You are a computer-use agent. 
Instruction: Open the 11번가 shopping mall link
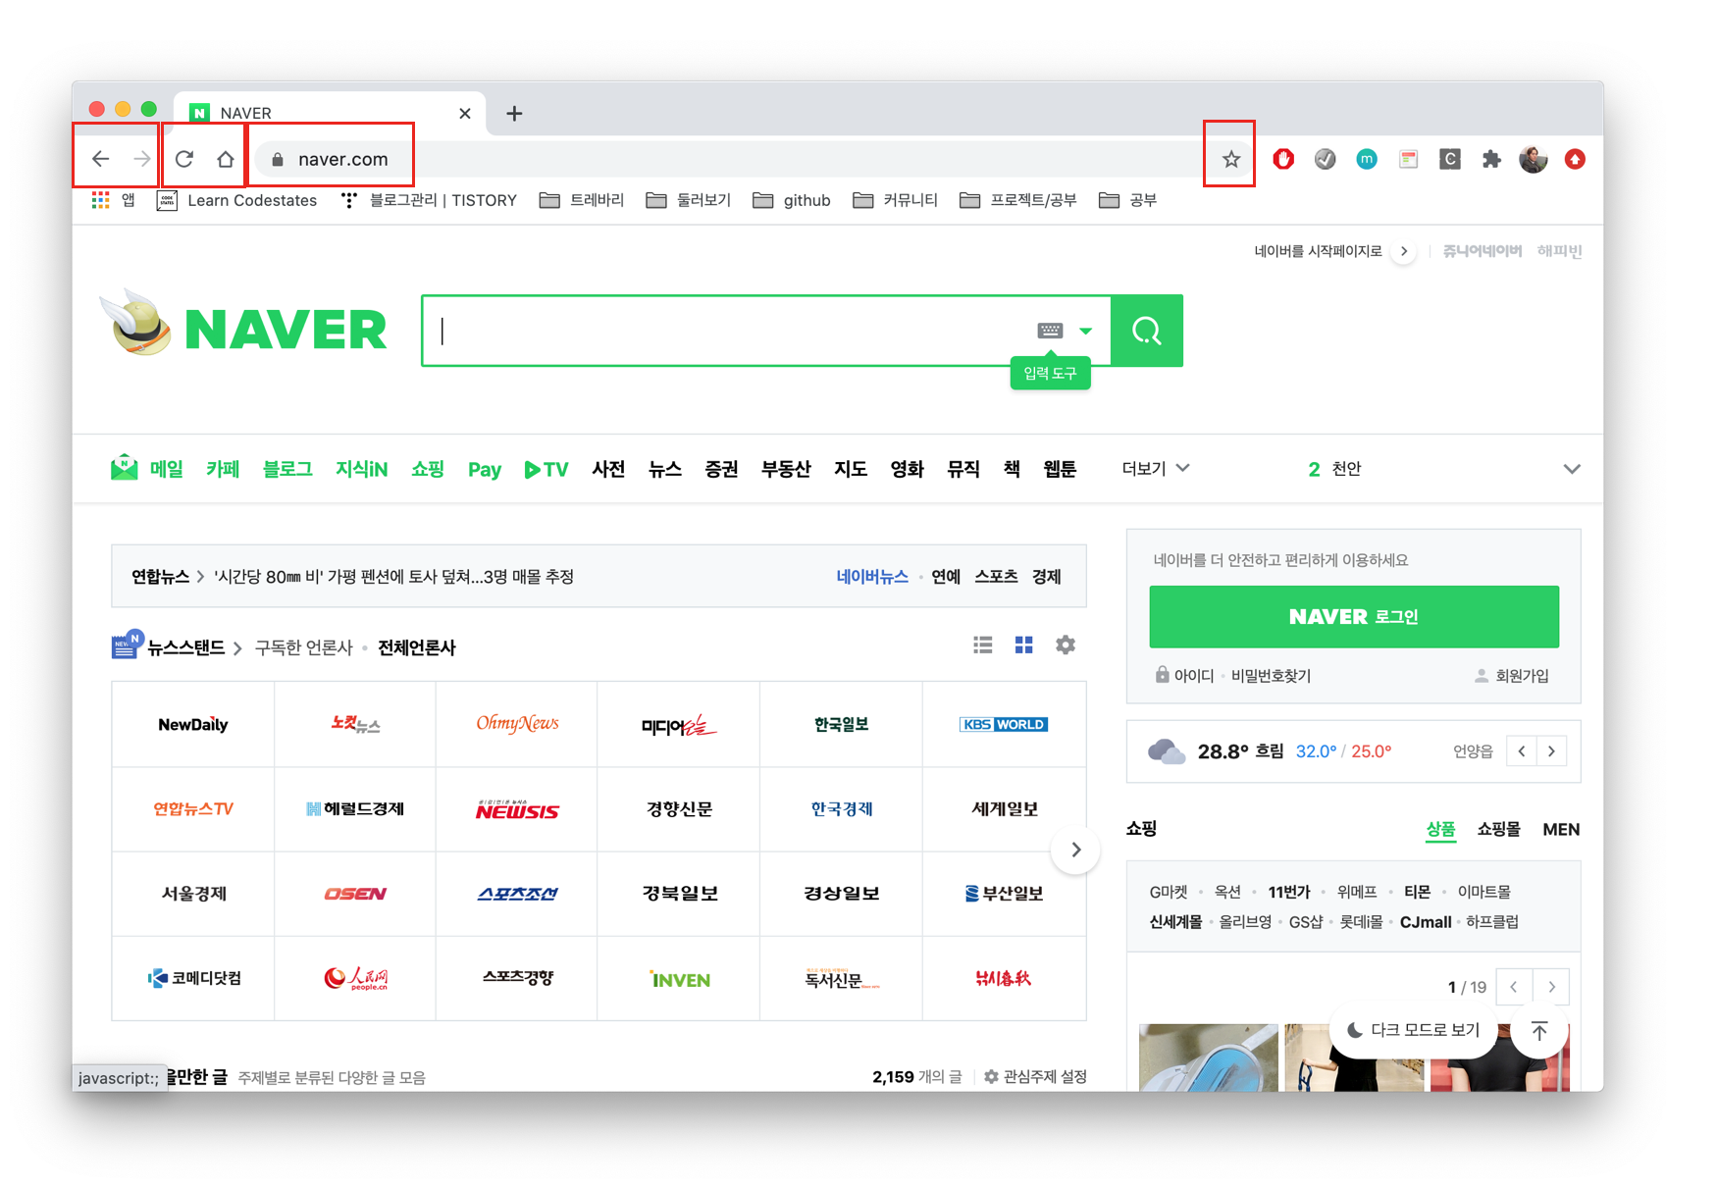[x=1288, y=892]
